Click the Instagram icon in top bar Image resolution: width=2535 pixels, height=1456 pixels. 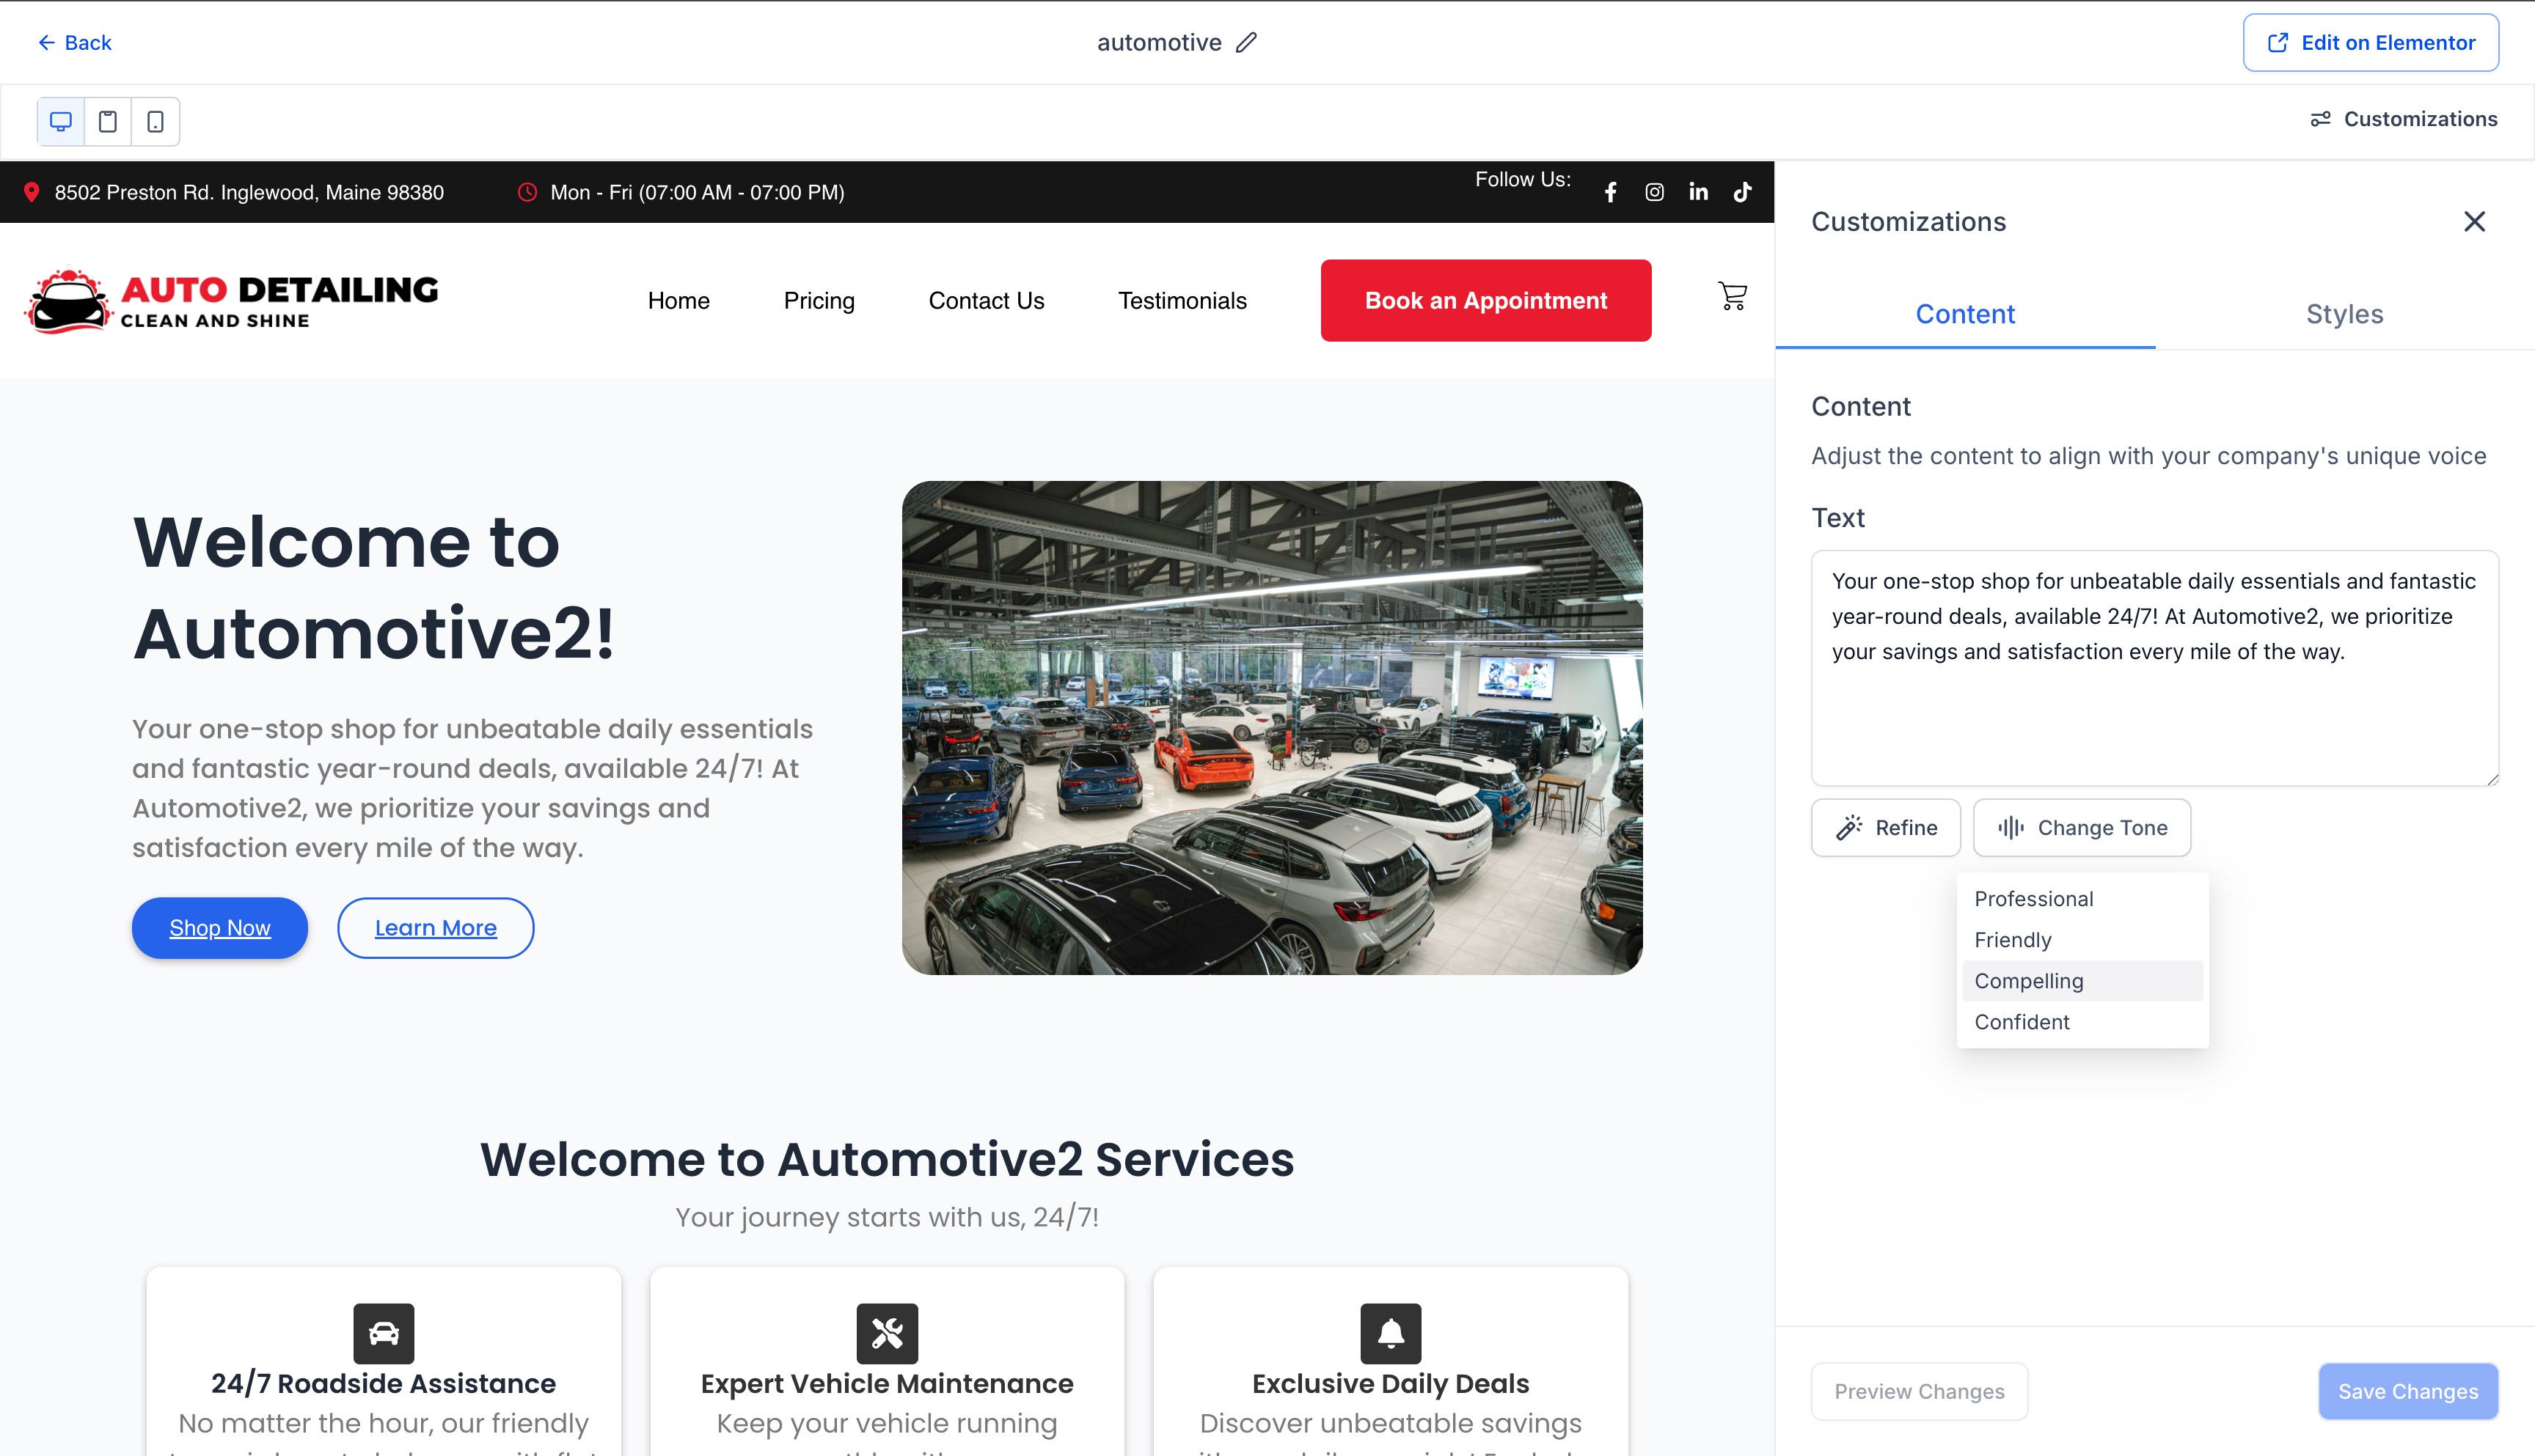(x=1655, y=192)
